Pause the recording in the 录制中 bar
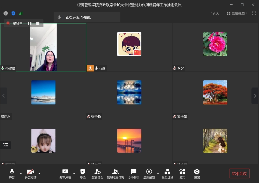This screenshot has height=183, width=259. 30,23
